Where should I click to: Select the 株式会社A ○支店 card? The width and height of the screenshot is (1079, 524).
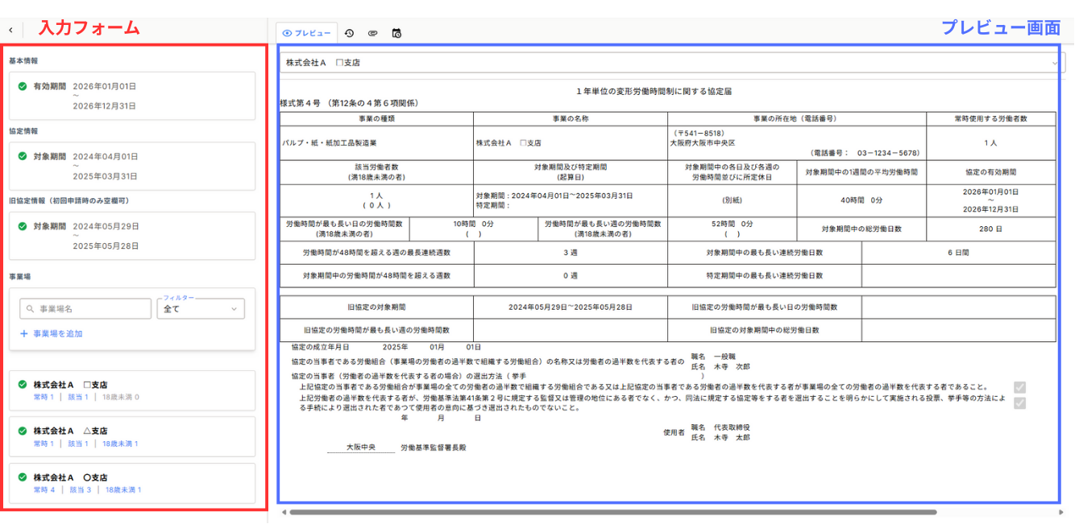(x=132, y=483)
